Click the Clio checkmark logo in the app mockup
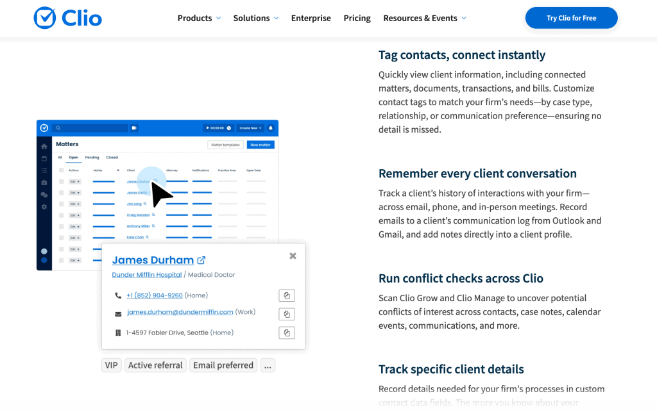 click(44, 128)
